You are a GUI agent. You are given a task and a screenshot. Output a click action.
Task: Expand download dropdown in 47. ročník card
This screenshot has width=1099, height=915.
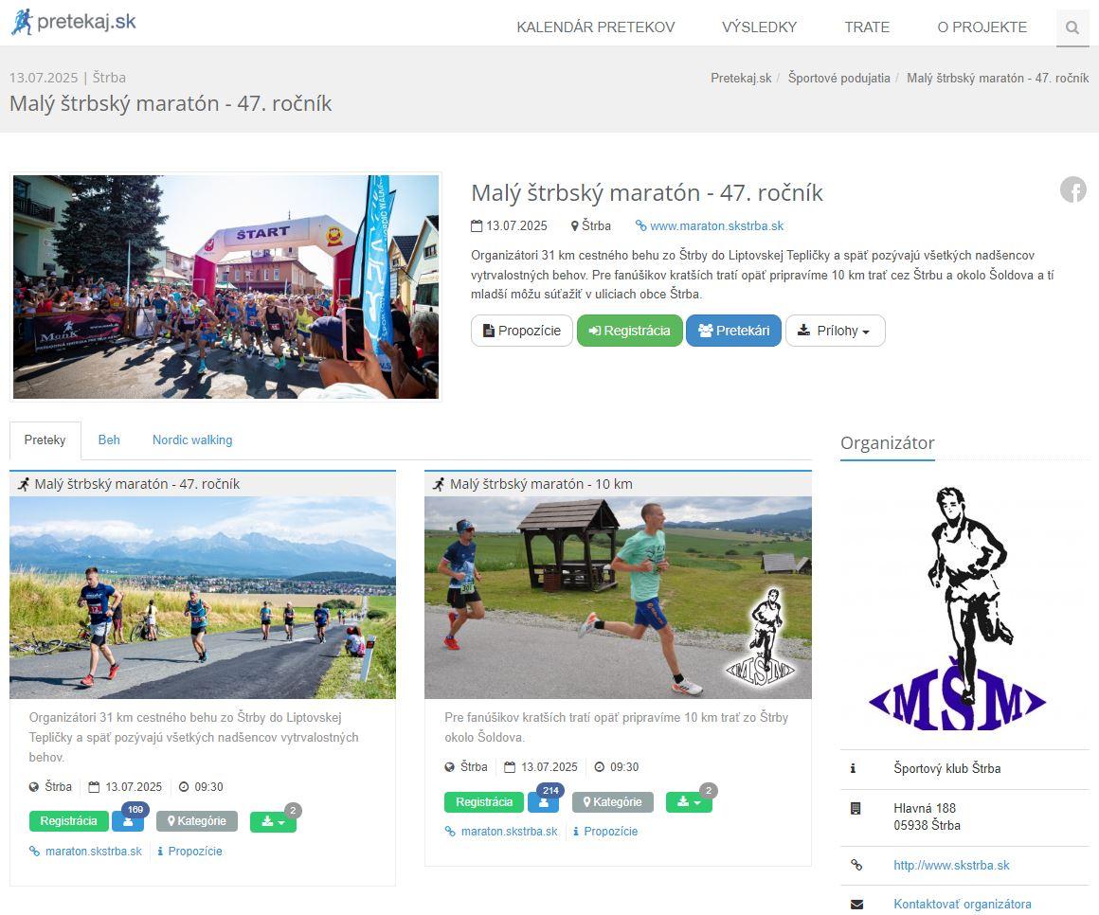pyautogui.click(x=273, y=821)
